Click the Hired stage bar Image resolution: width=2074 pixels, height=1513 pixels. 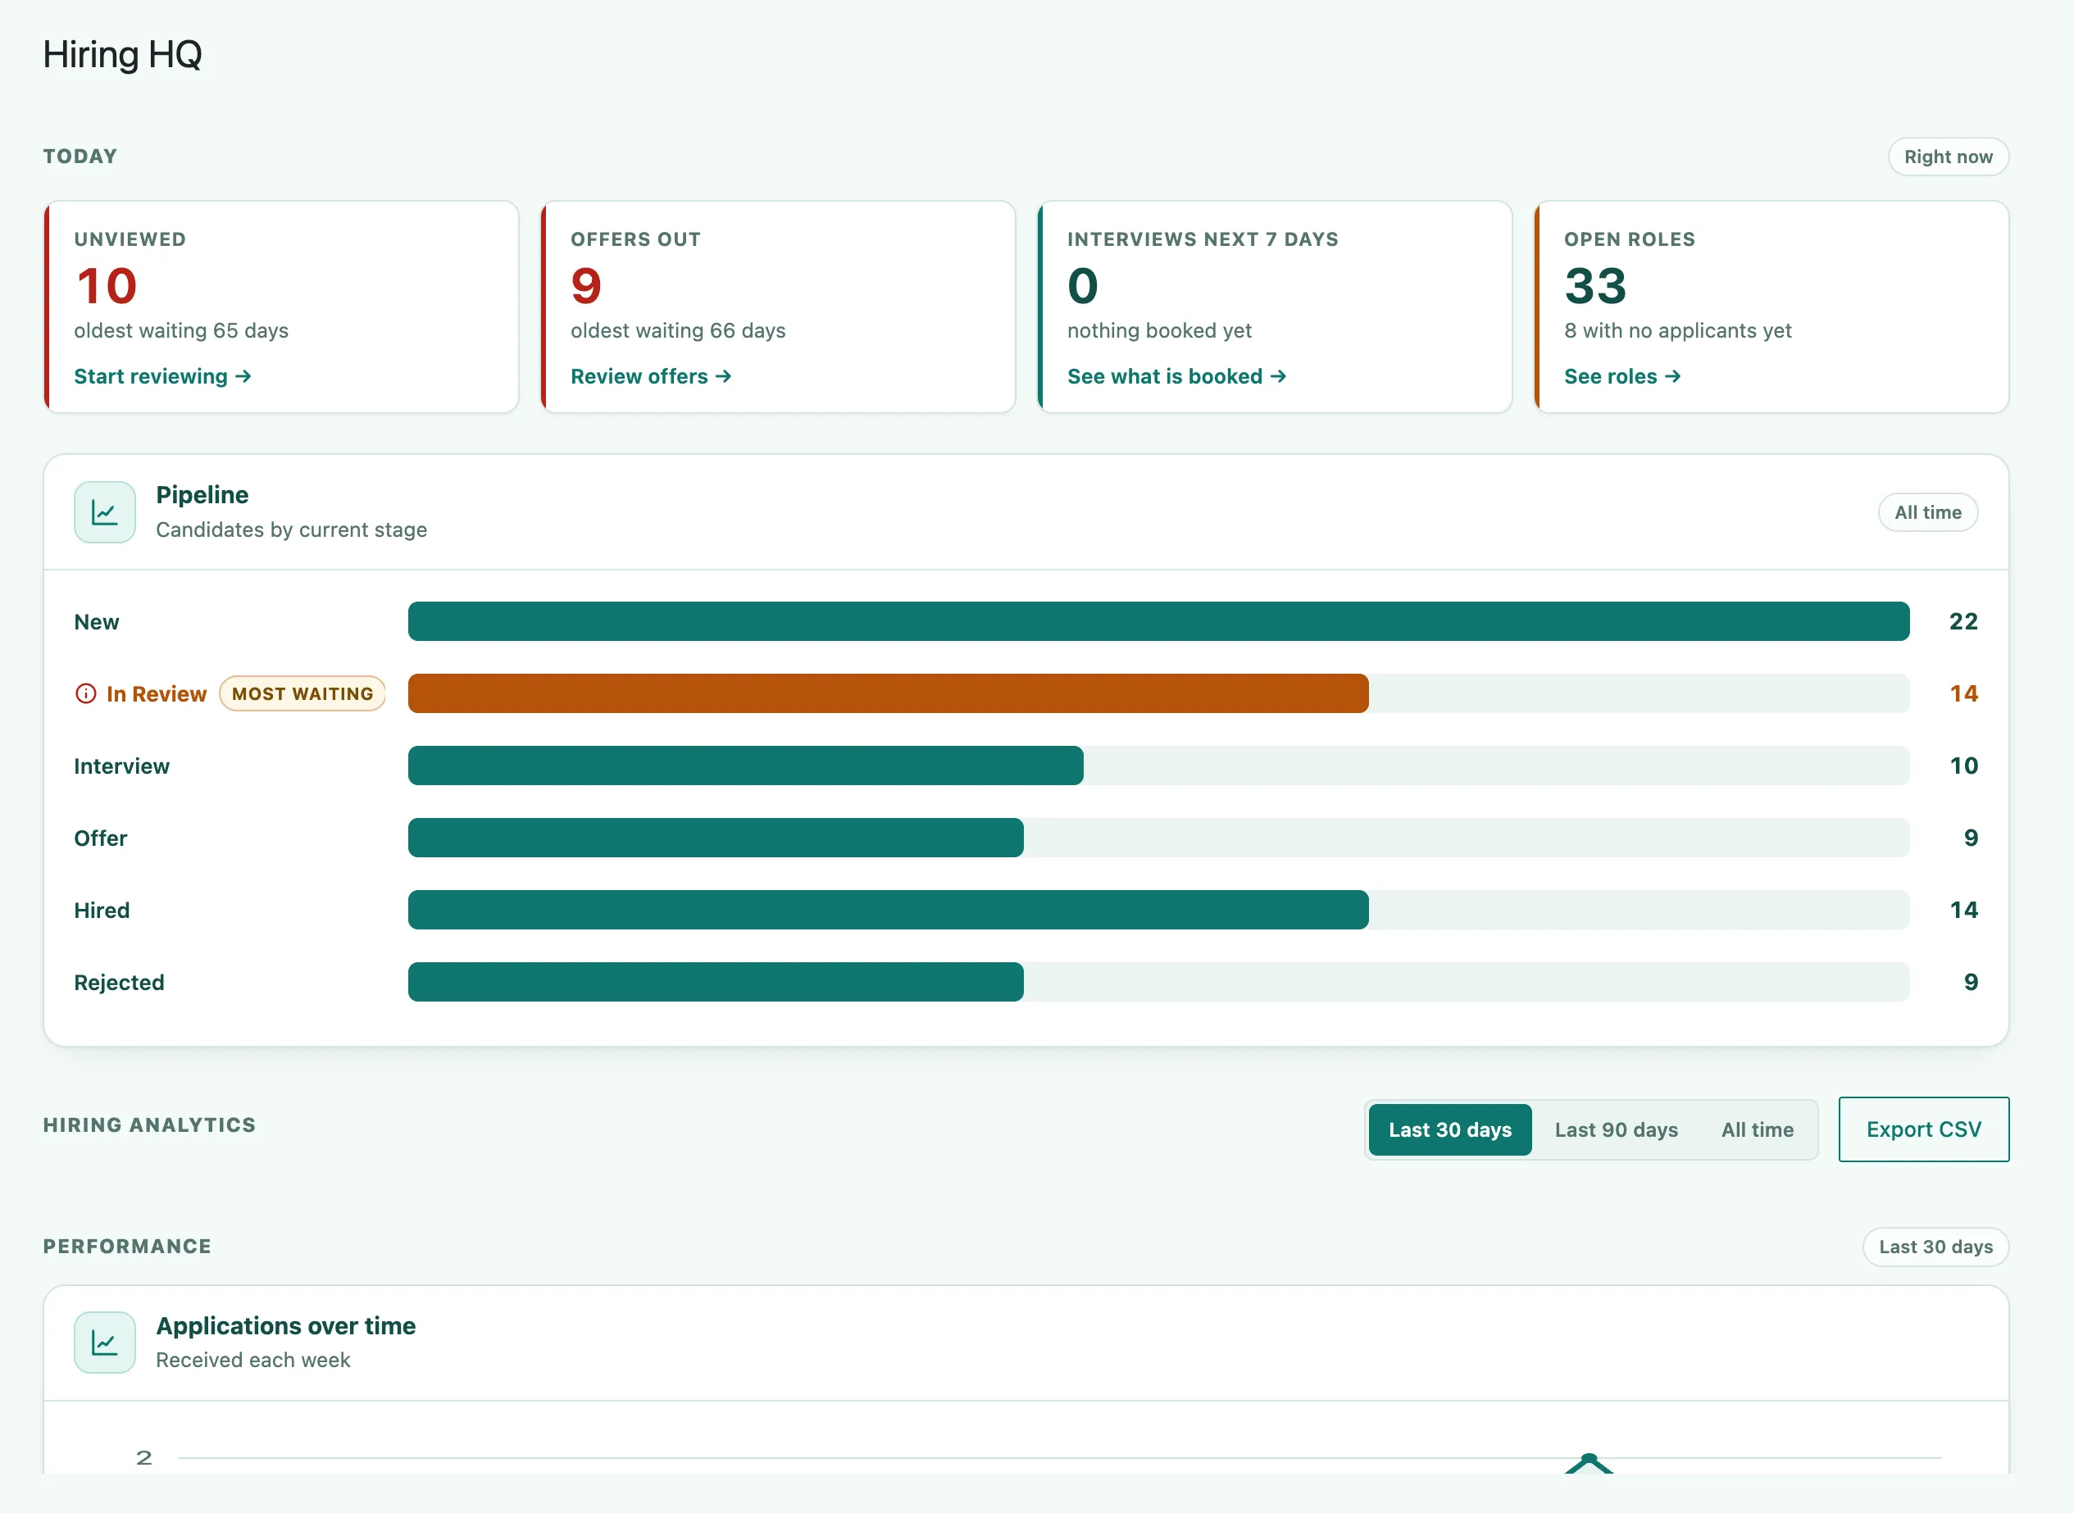click(x=888, y=911)
